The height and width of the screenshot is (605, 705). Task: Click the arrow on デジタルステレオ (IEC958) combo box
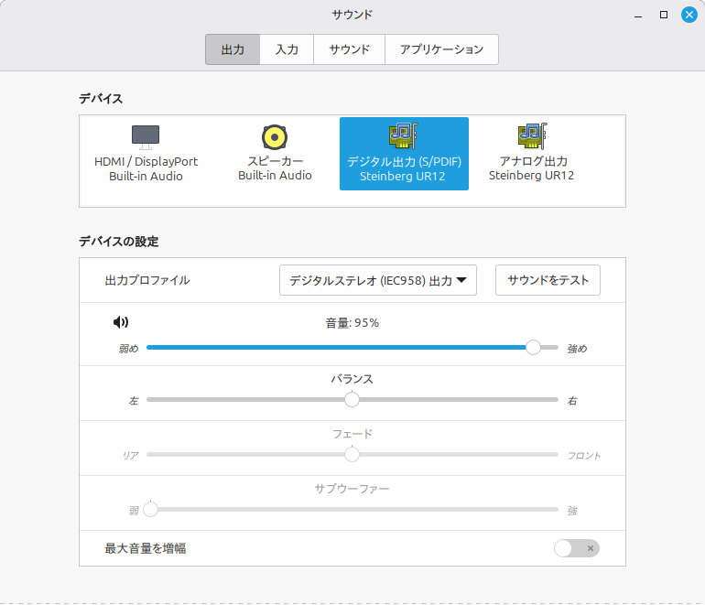point(461,281)
